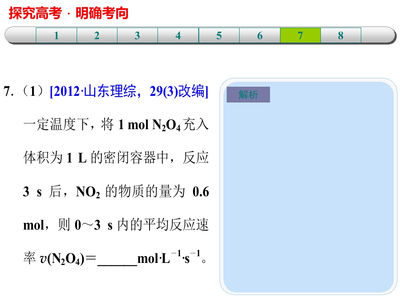Click the blank answer line after v(N₂O₄)=
This screenshot has width=400, height=300.
117,260
